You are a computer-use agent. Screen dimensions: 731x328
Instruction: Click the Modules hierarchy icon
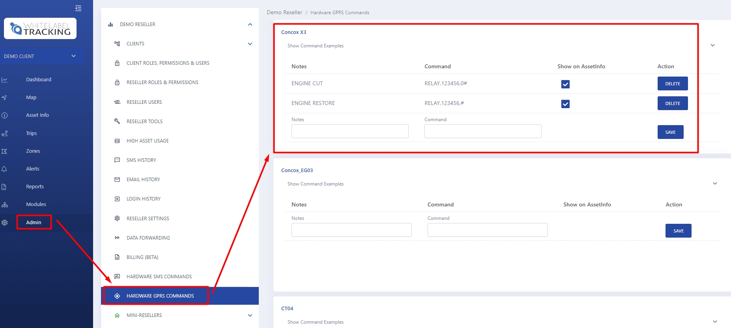pyautogui.click(x=5, y=204)
